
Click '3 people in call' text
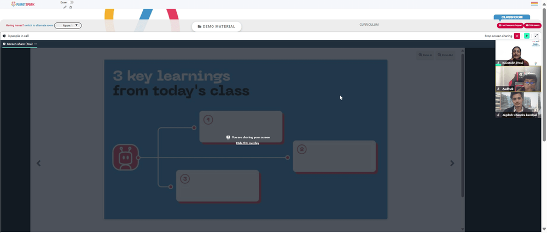click(19, 36)
